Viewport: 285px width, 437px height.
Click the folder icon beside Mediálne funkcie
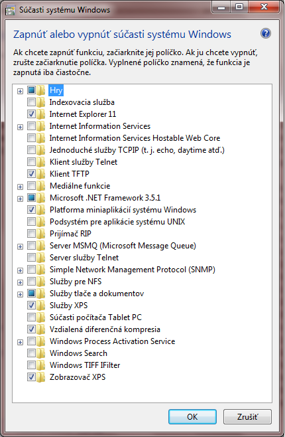tap(41, 186)
